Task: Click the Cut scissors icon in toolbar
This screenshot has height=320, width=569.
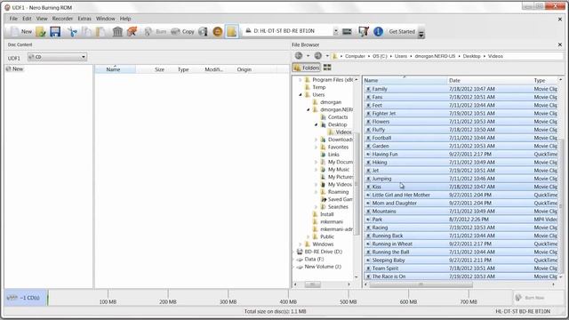Action: 73,32
